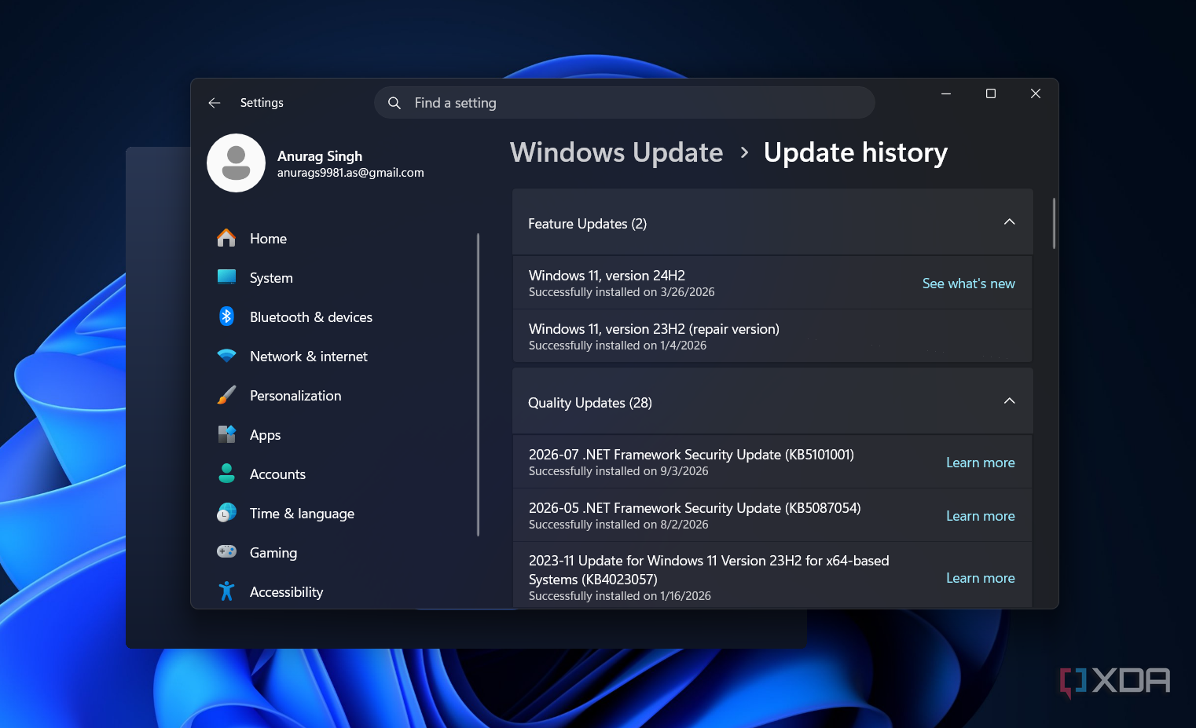Open Home settings page

268,239
